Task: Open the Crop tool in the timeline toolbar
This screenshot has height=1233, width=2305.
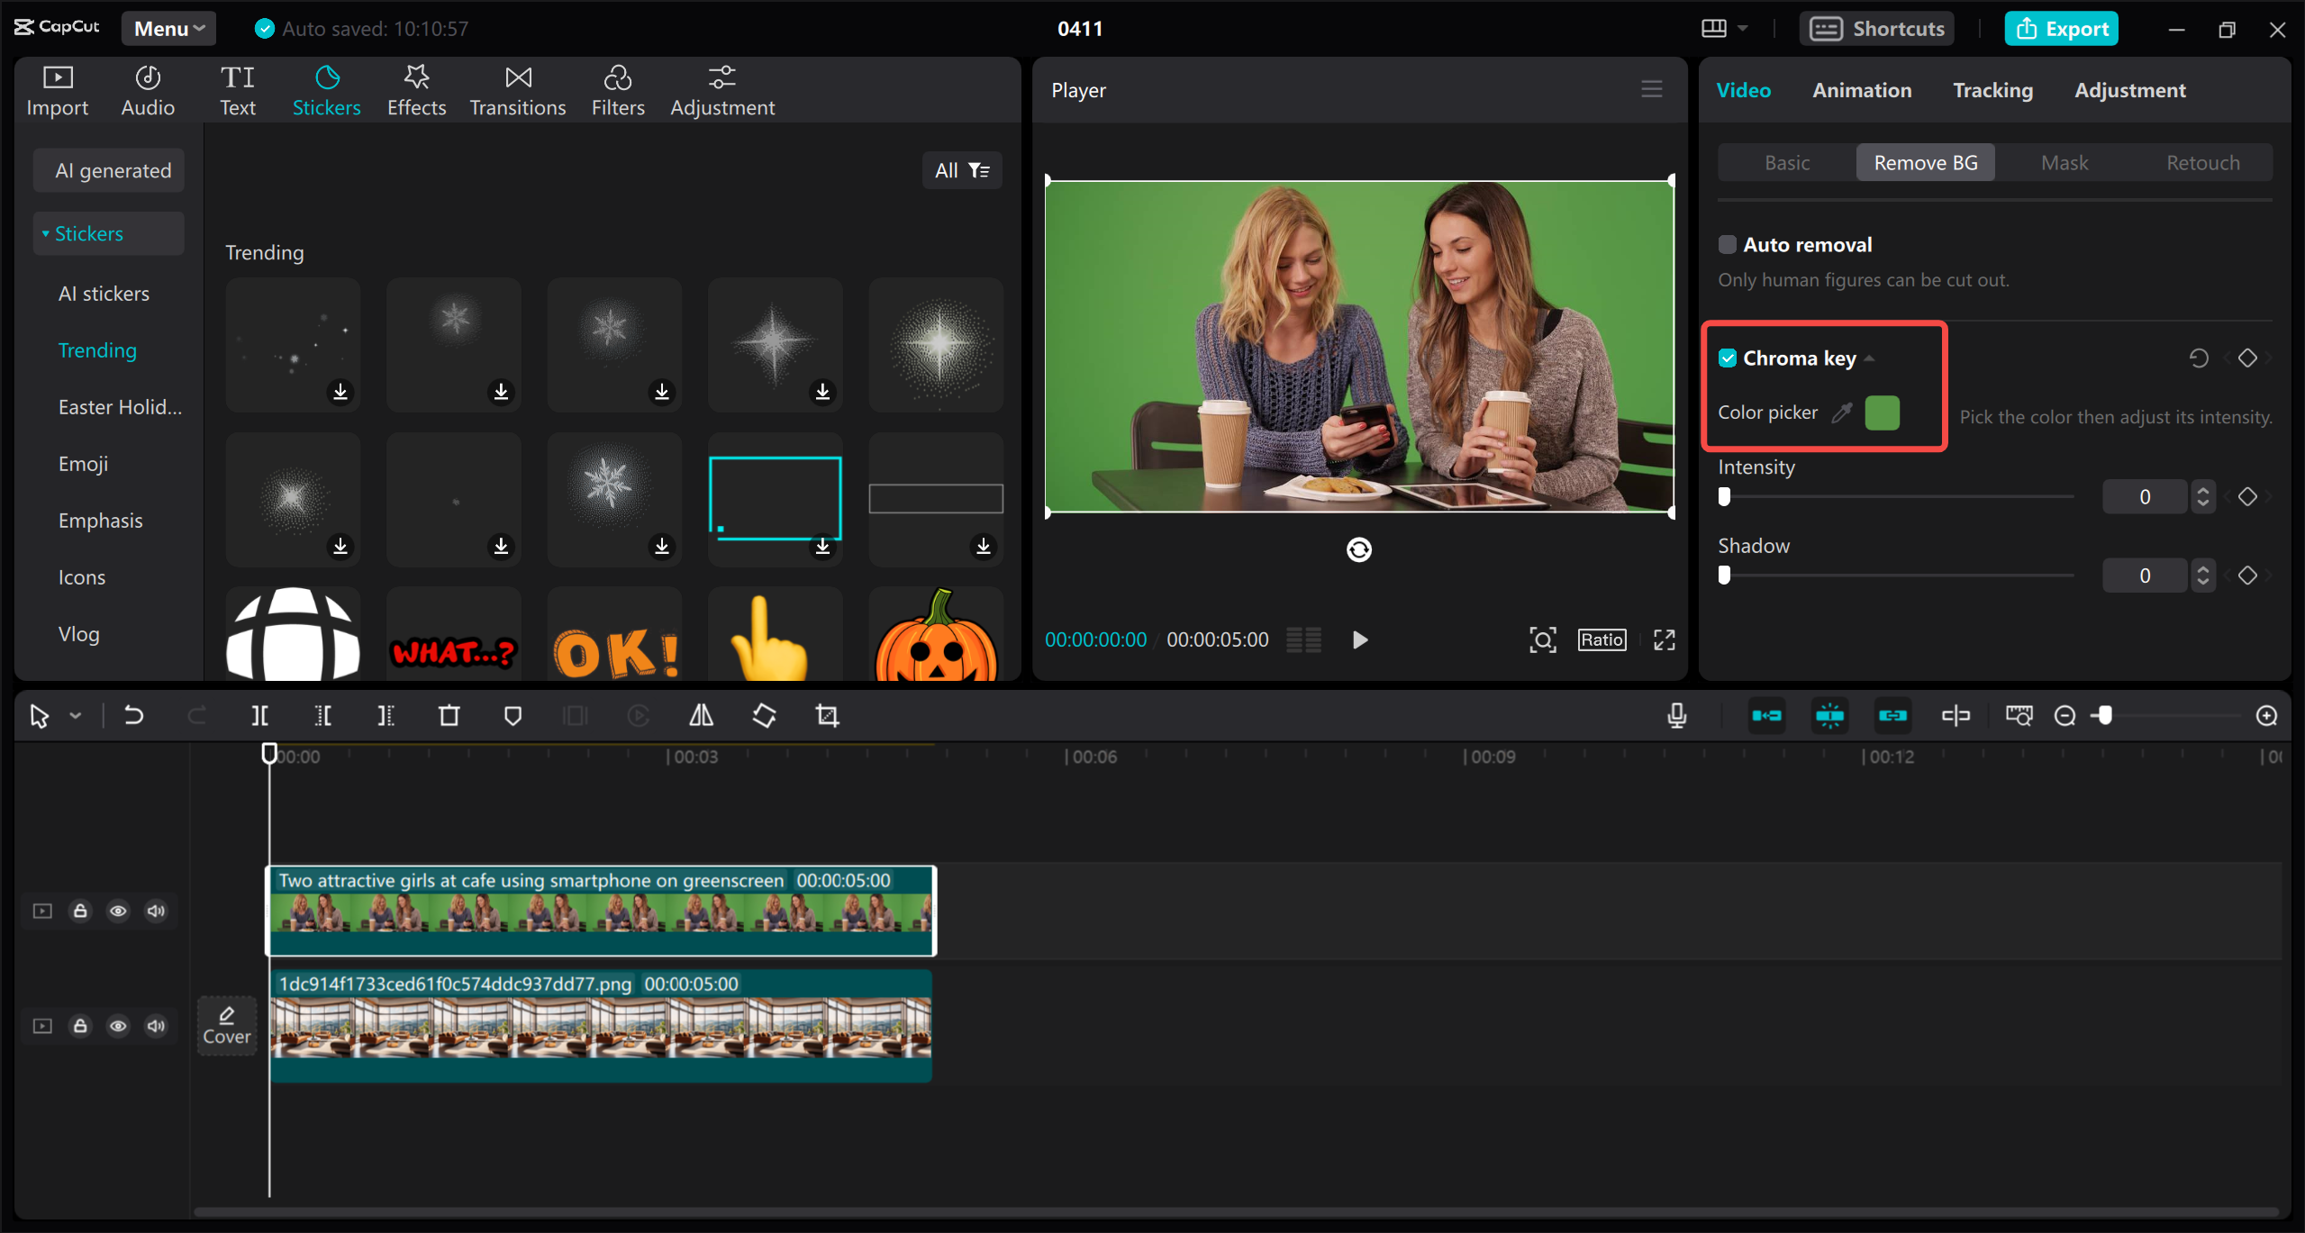Action: click(x=827, y=715)
